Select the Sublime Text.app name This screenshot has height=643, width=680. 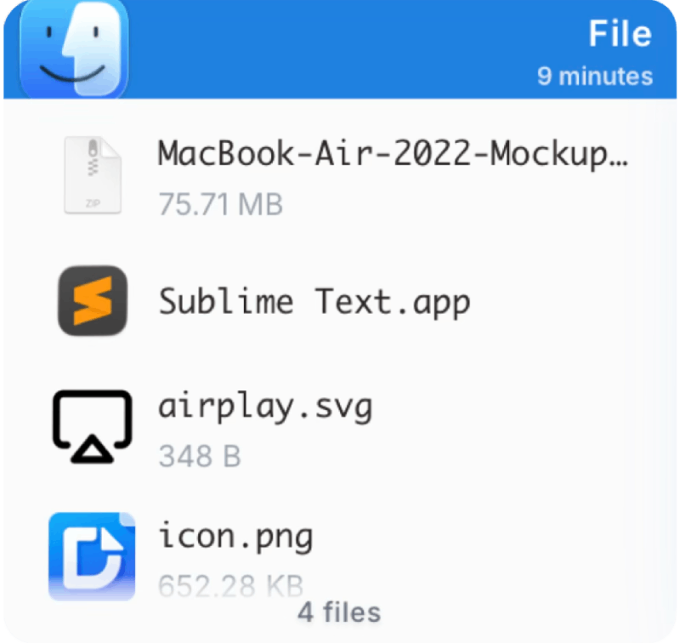coord(314,303)
